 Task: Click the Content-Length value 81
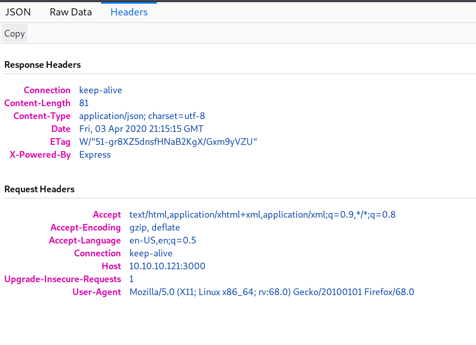click(x=84, y=103)
